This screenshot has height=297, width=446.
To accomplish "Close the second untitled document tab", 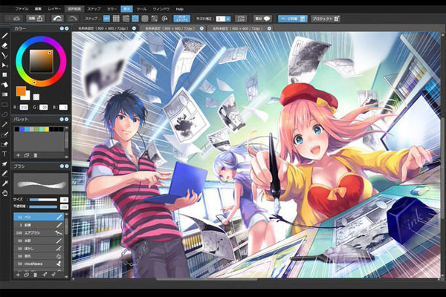I will coord(201,28).
